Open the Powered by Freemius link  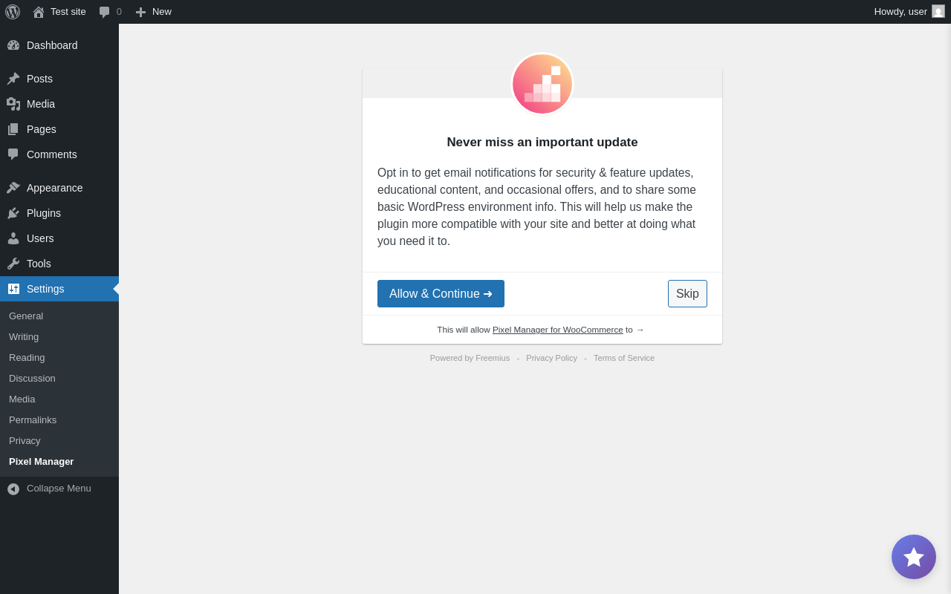click(470, 358)
